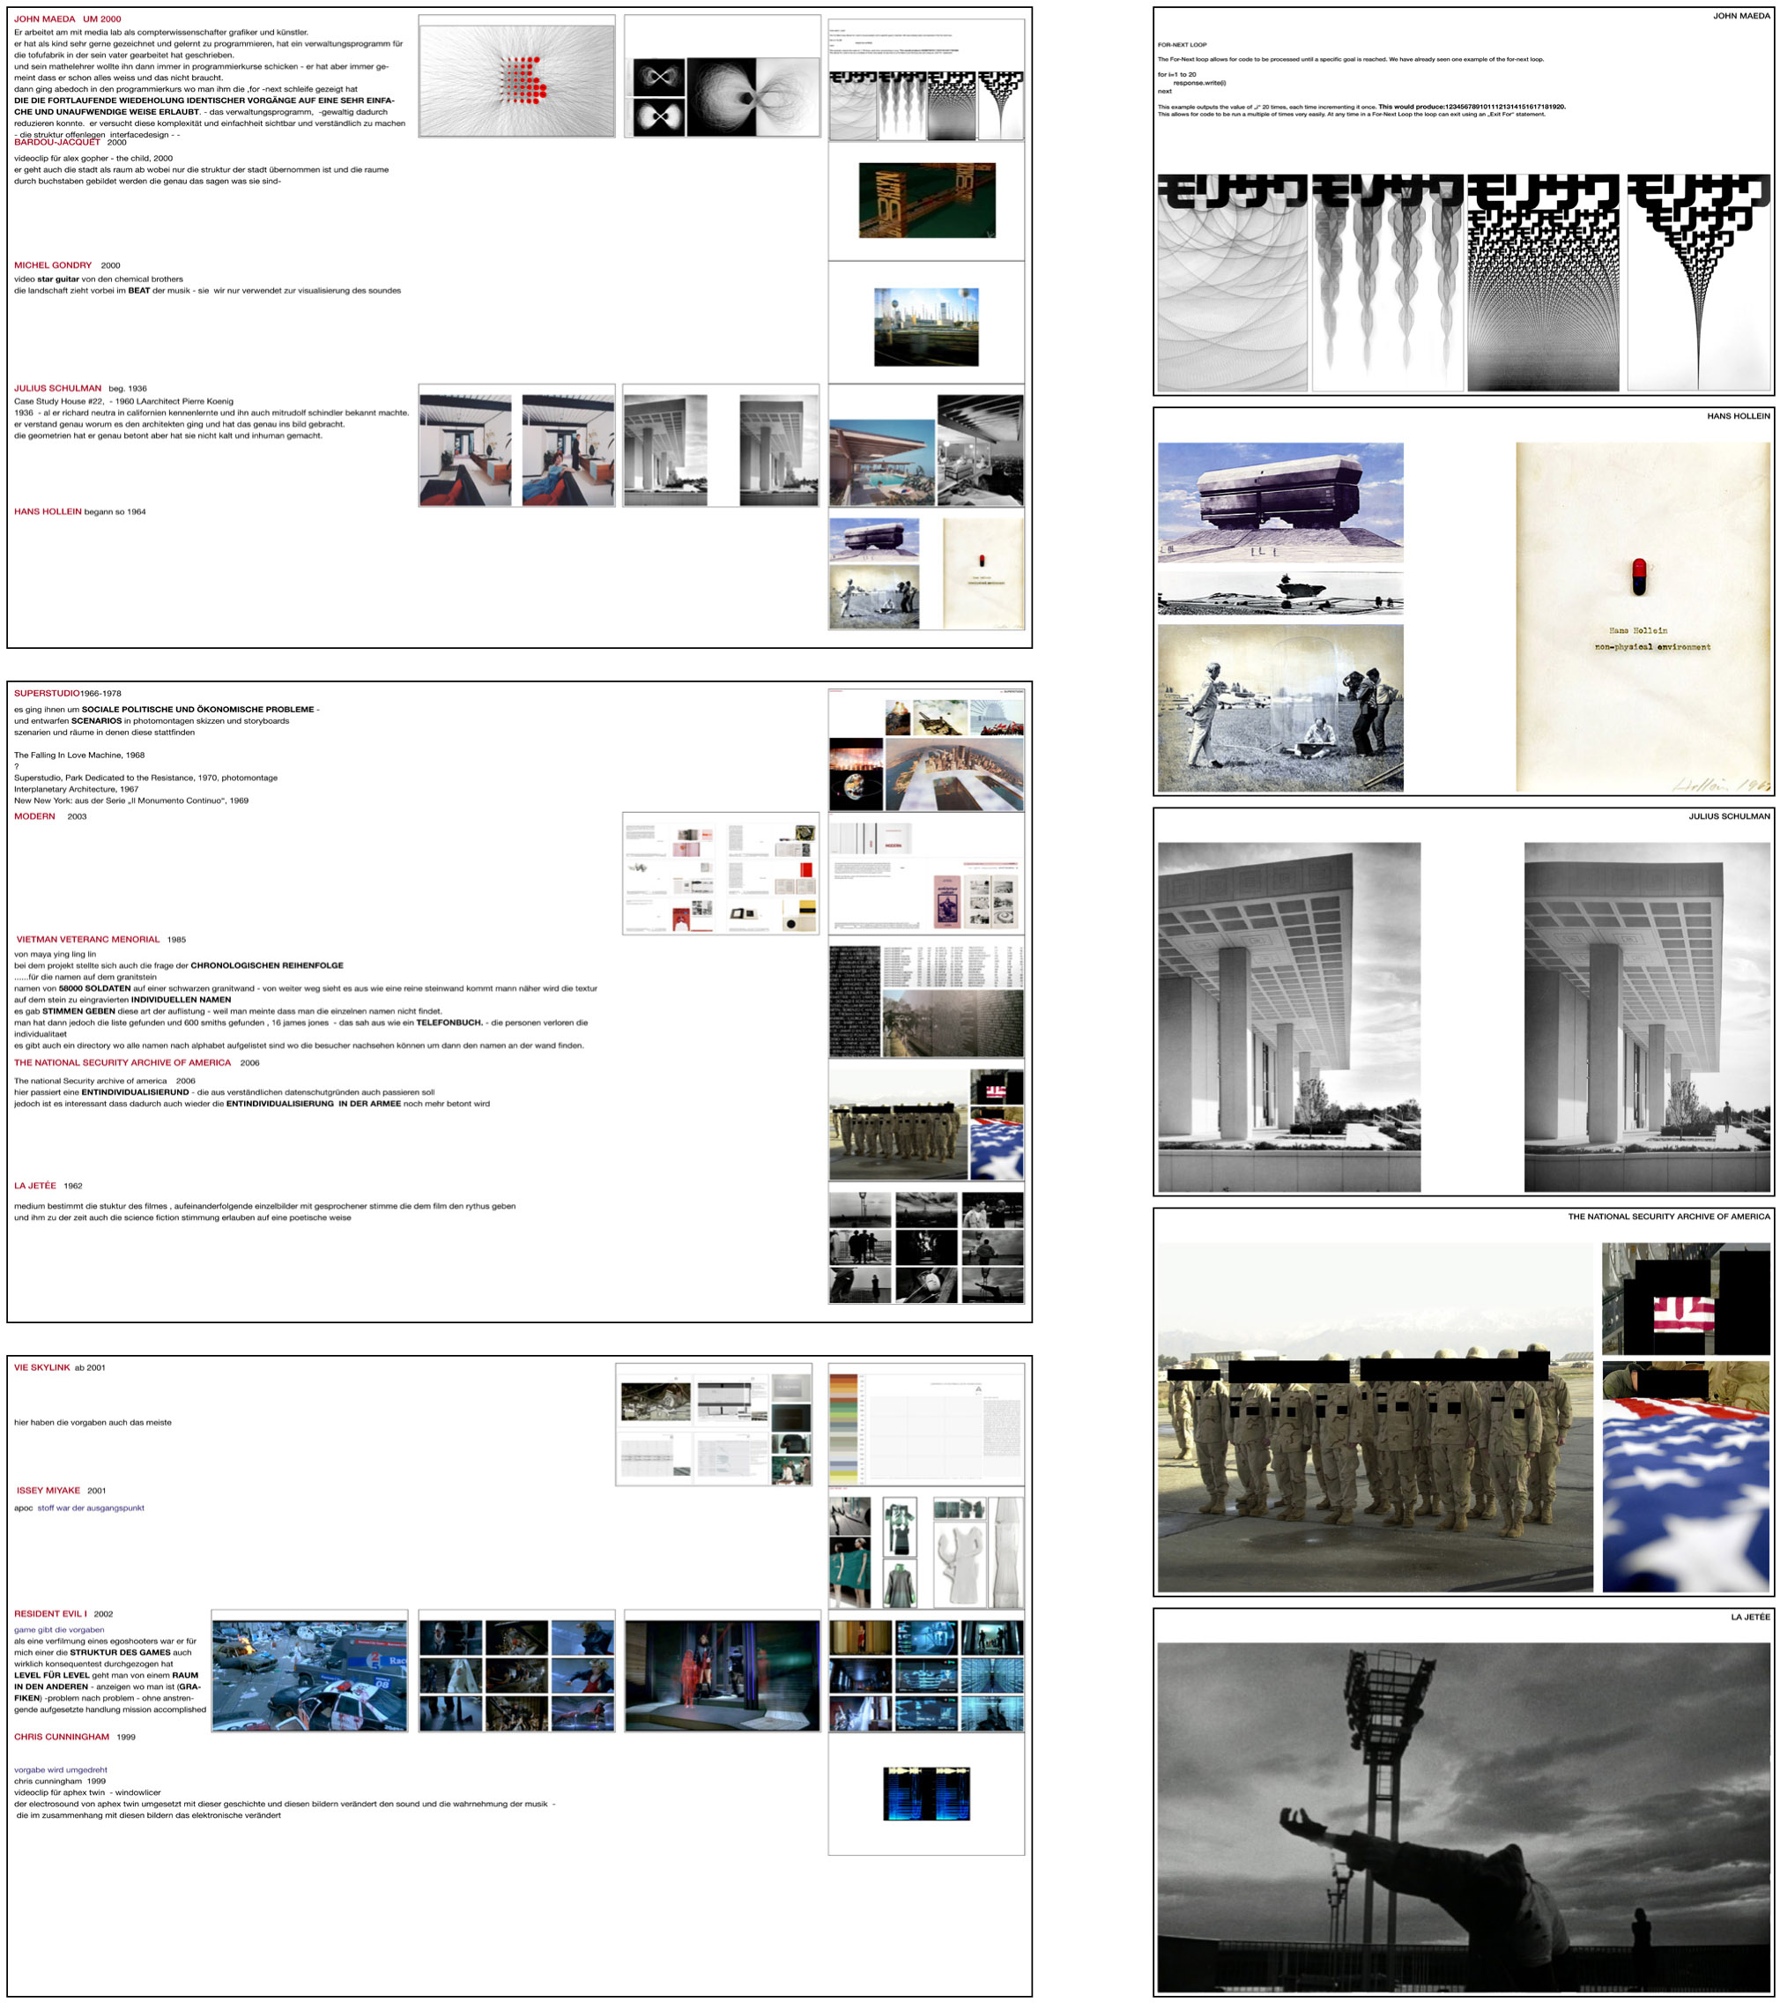Open the large censored soldiers photograph
This screenshot has width=1780, height=2010.
[1375, 1417]
